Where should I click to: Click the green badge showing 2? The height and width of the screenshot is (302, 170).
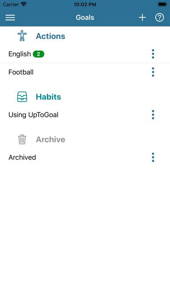39,54
